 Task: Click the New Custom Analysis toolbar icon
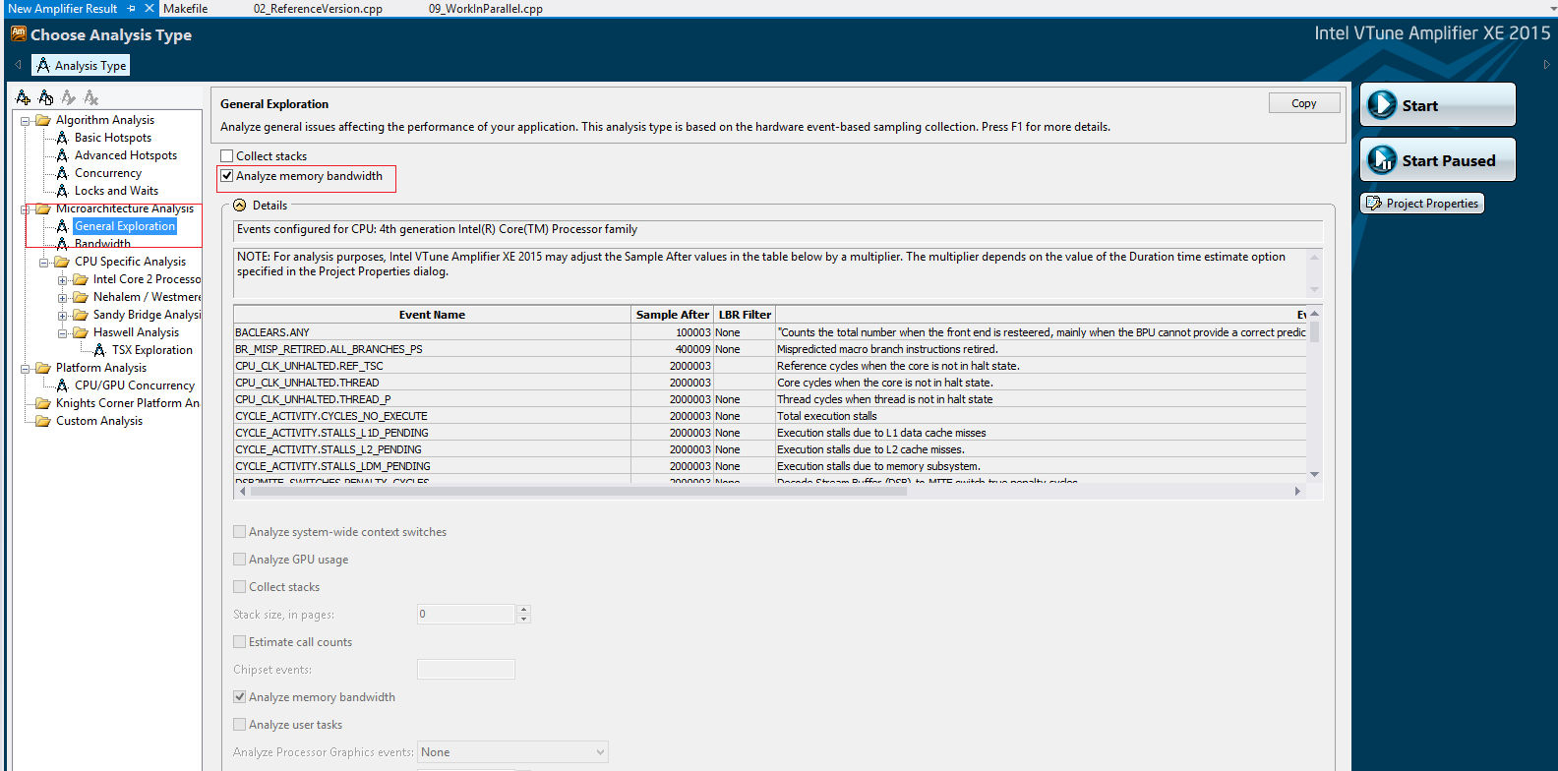click(x=24, y=97)
